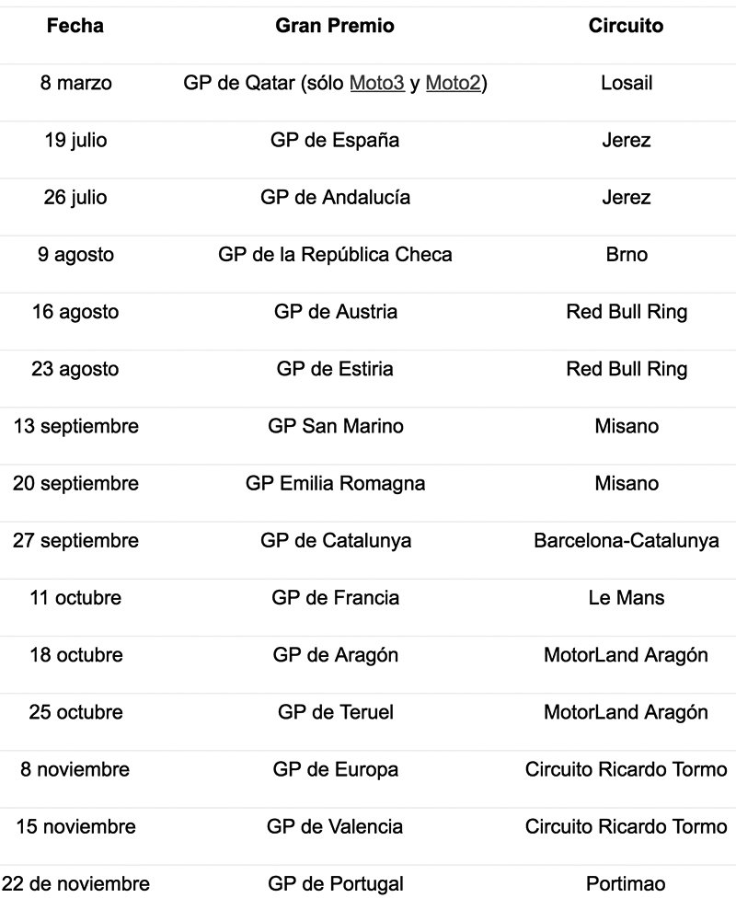
Task: Select the Losail circuit cell
Action: coord(626,83)
